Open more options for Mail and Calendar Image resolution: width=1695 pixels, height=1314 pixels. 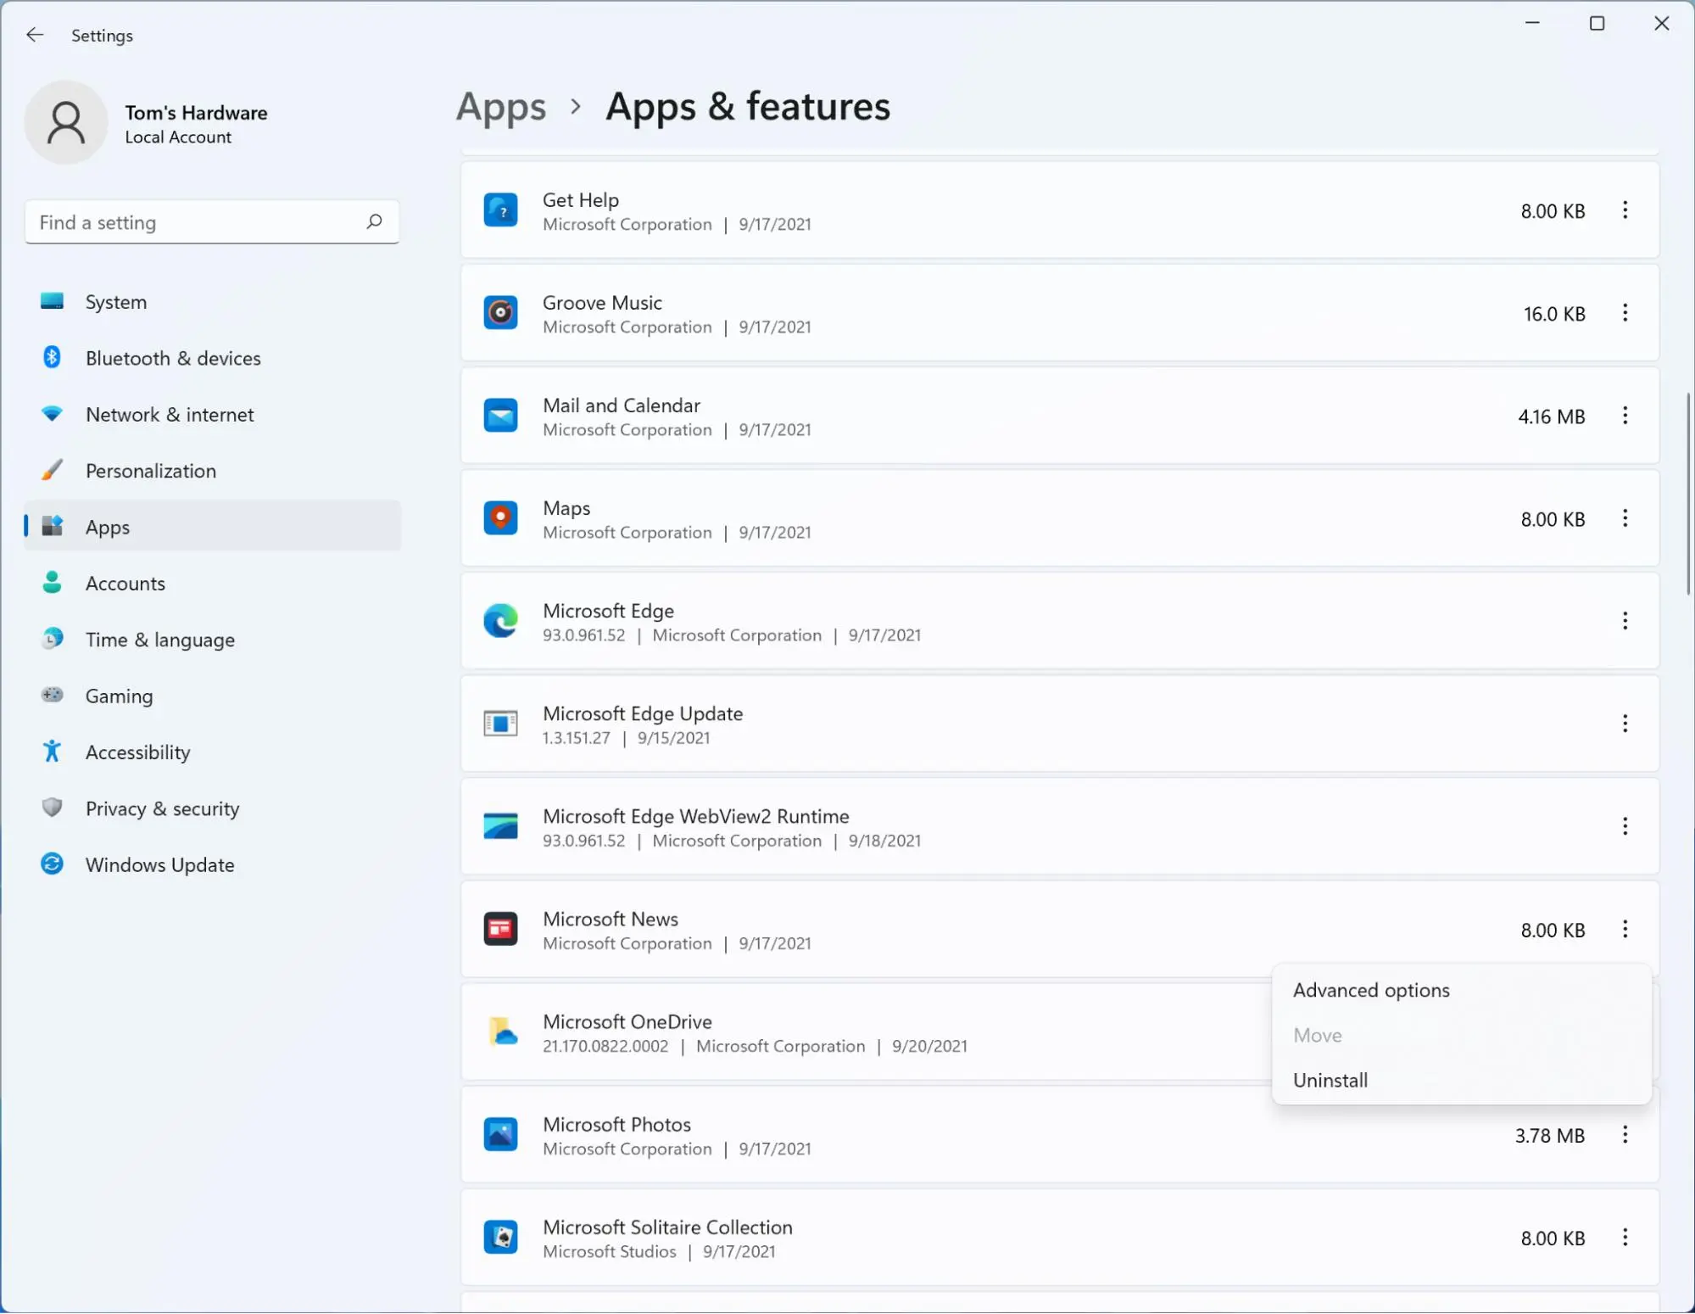click(1625, 416)
